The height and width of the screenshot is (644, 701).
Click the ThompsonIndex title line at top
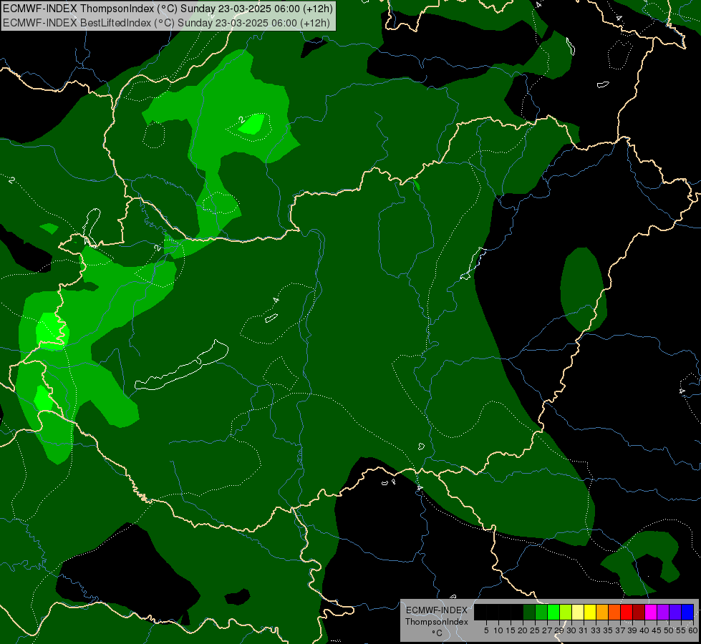tap(168, 9)
